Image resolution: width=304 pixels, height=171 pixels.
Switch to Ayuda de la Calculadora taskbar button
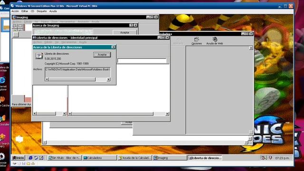tap(135, 158)
